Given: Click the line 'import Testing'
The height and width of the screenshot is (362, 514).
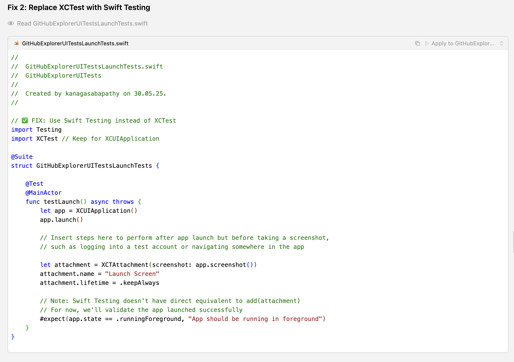Looking at the screenshot, I should click(36, 130).
